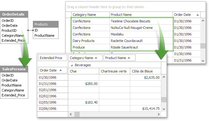The width and height of the screenshot is (209, 121).
Task: Click the Chai column header in pivot
Action: (84, 71)
